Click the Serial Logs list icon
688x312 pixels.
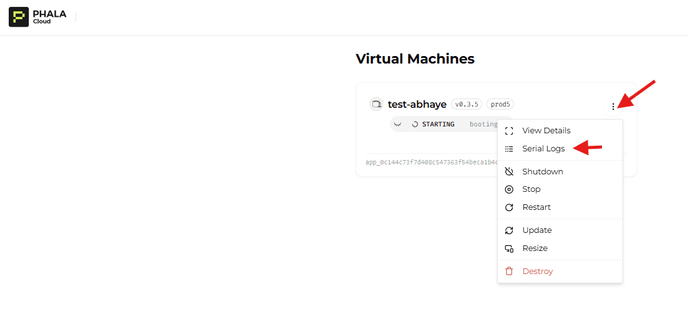click(x=509, y=149)
